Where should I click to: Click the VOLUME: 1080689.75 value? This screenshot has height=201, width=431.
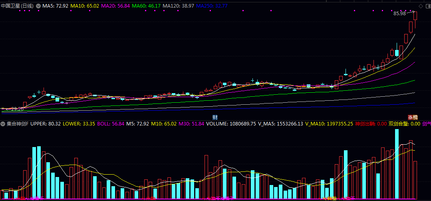231,124
